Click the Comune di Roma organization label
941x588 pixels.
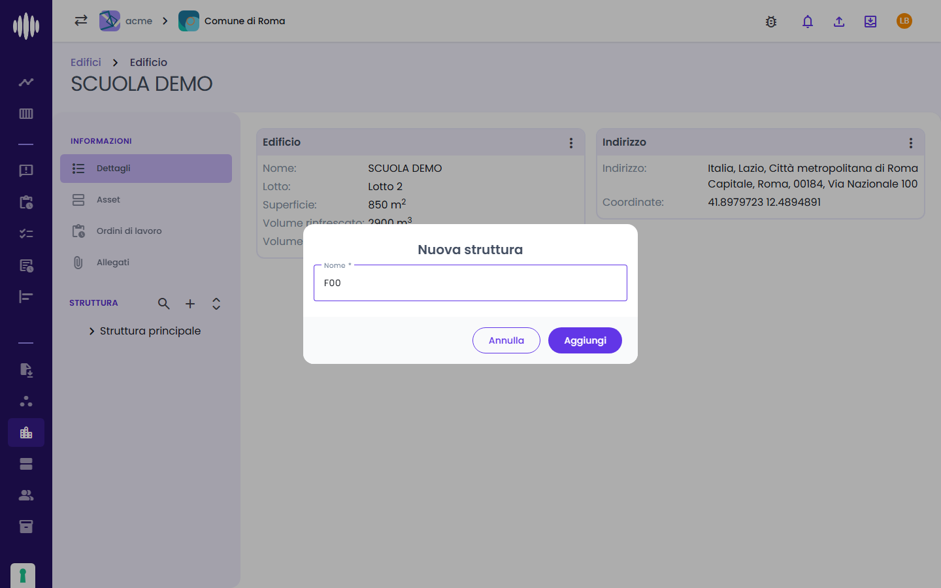click(244, 21)
